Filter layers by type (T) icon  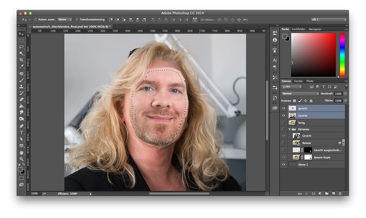click(x=323, y=86)
